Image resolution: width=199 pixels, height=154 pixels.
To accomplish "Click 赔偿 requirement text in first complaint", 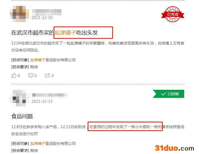I will pyautogui.click(x=34, y=67).
